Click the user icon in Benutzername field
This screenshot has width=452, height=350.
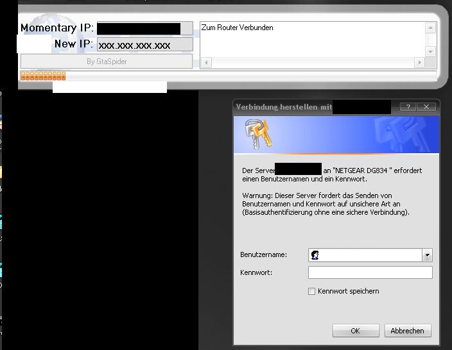(315, 255)
